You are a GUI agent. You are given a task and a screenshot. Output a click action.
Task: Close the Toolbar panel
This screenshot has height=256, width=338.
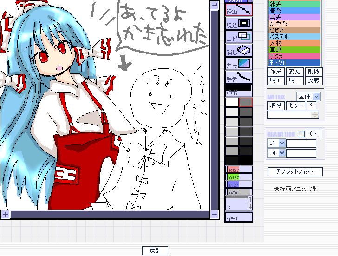(251, 1)
